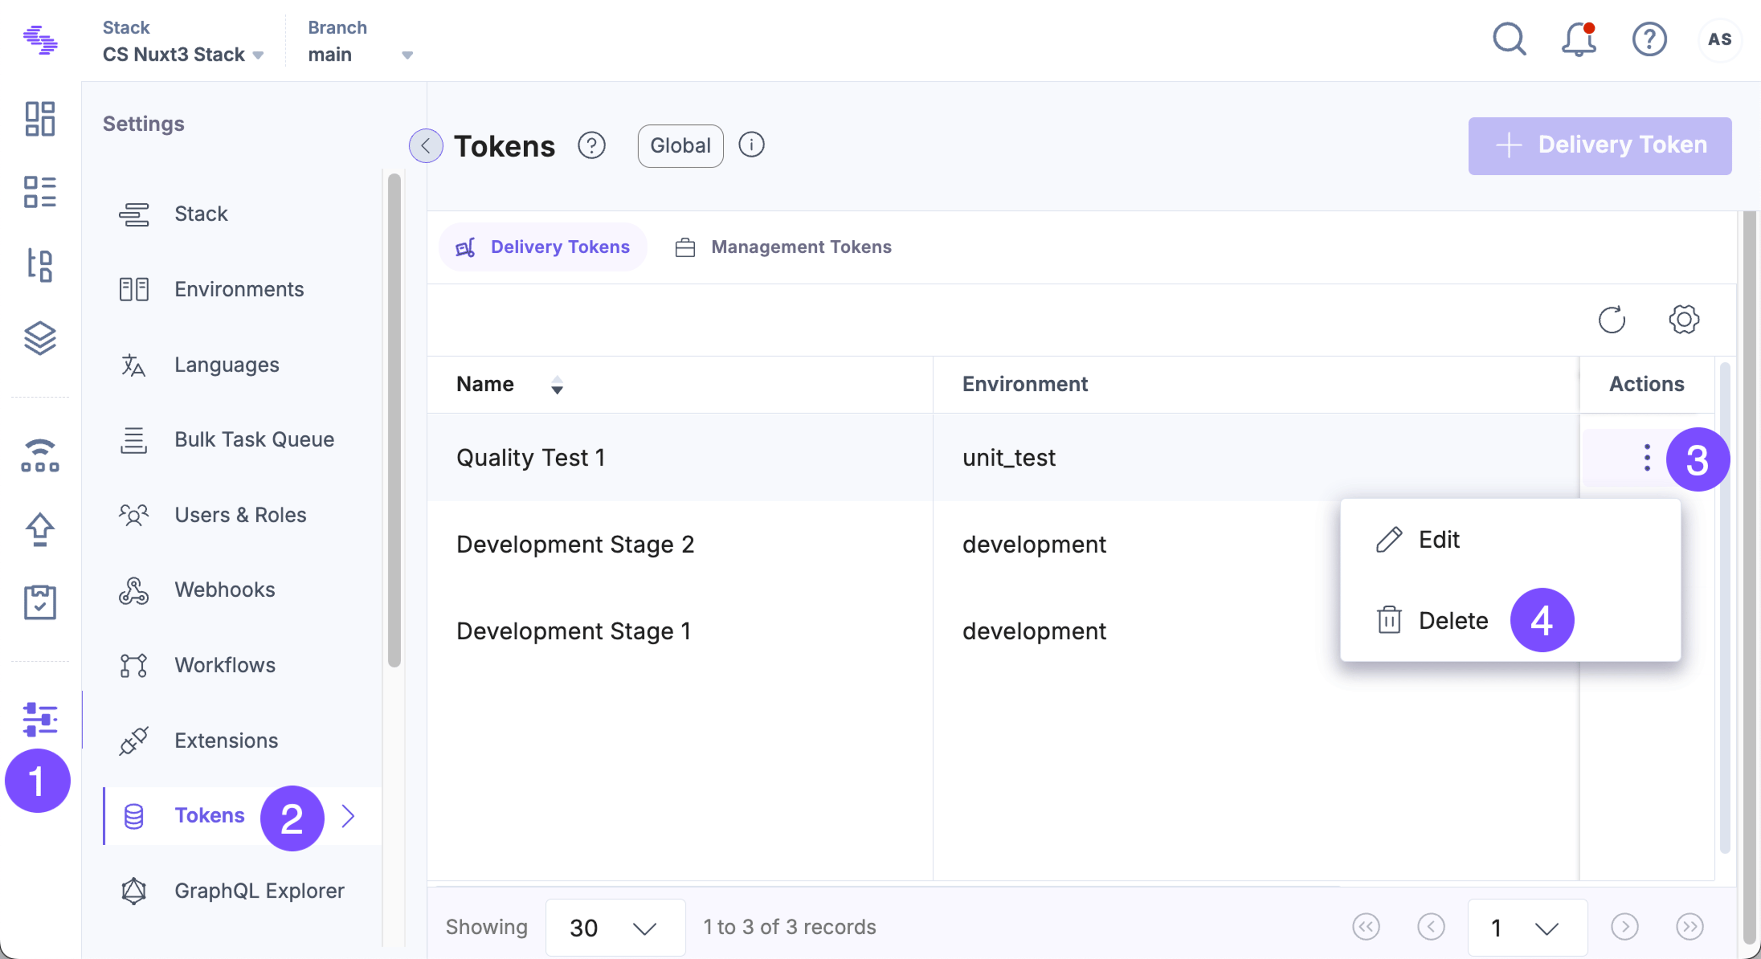Open the Contentstack logo home
1761x959 pixels.
point(40,39)
